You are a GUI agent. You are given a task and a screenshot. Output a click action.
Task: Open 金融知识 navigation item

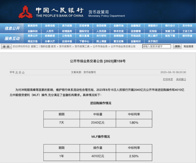(x=136, y=41)
